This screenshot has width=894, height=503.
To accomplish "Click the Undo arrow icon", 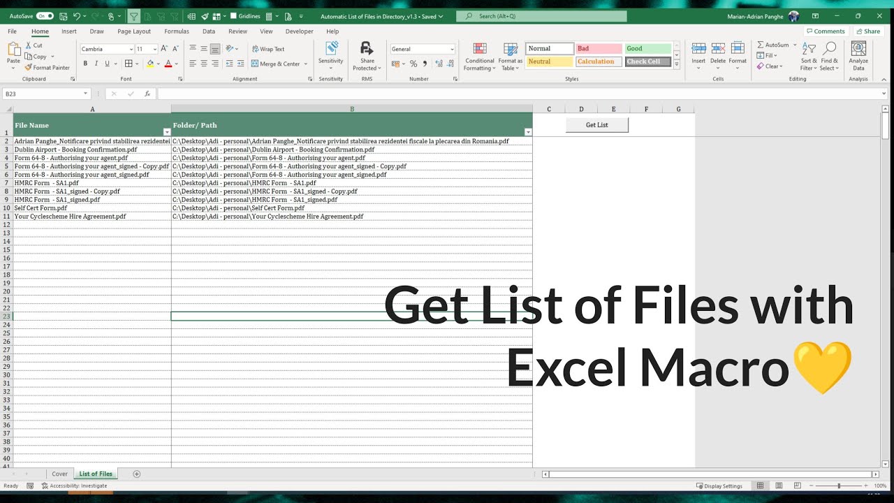I will (x=77, y=16).
